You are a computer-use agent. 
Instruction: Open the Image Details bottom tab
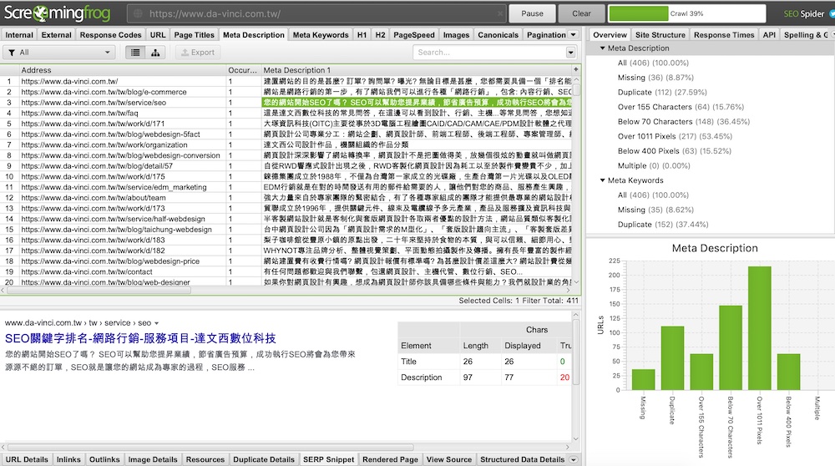tap(152, 459)
